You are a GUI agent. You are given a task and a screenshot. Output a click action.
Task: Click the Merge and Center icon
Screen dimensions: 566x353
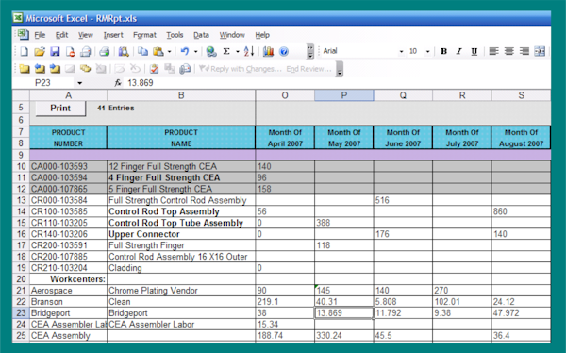tap(540, 52)
